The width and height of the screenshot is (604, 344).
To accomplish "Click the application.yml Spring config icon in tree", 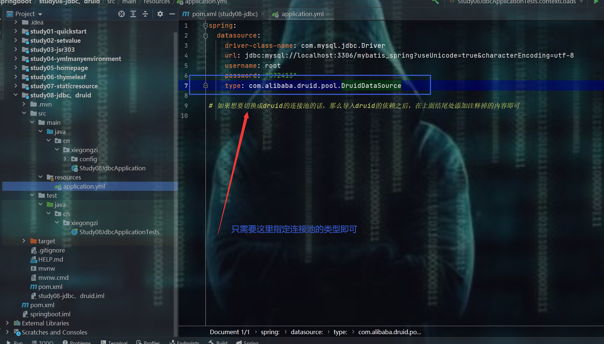I will (x=58, y=187).
